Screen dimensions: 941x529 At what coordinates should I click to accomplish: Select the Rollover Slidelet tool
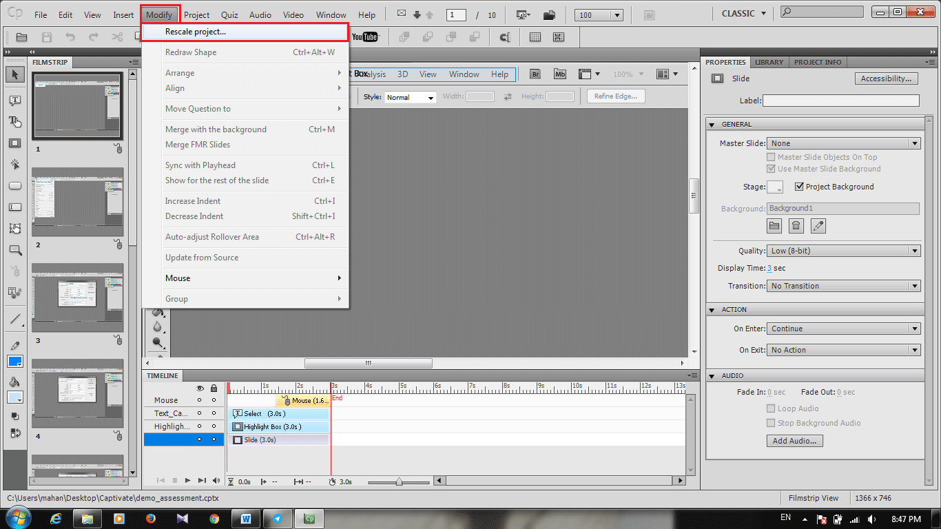tap(15, 229)
